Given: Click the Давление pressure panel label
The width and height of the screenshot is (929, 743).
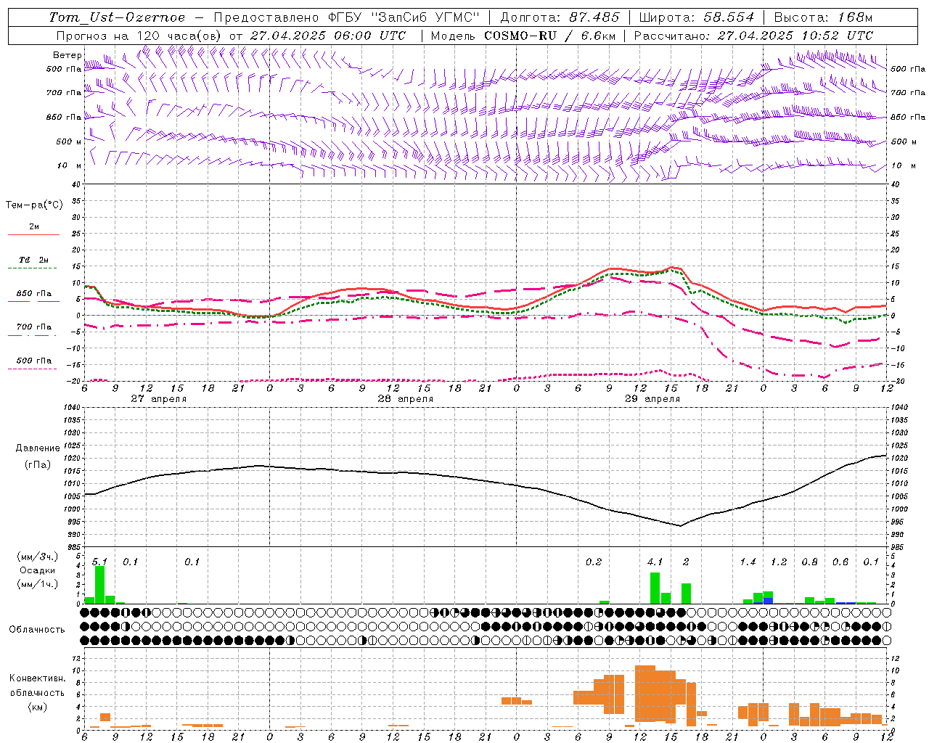Looking at the screenshot, I should coord(38,448).
